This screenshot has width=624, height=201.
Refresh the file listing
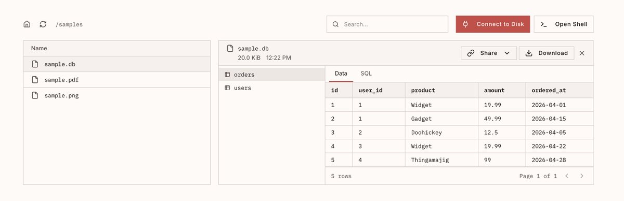point(43,24)
